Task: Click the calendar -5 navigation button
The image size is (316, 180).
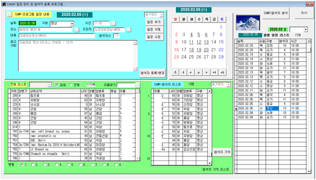Action: click(175, 73)
